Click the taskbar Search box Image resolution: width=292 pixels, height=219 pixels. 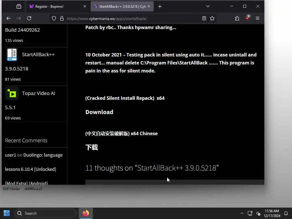point(46,213)
